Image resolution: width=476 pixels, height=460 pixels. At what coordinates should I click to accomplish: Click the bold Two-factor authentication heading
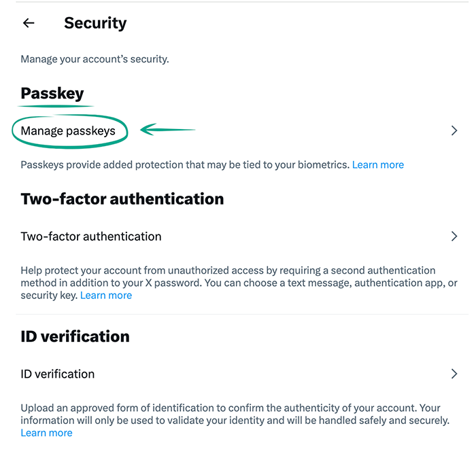[122, 199]
